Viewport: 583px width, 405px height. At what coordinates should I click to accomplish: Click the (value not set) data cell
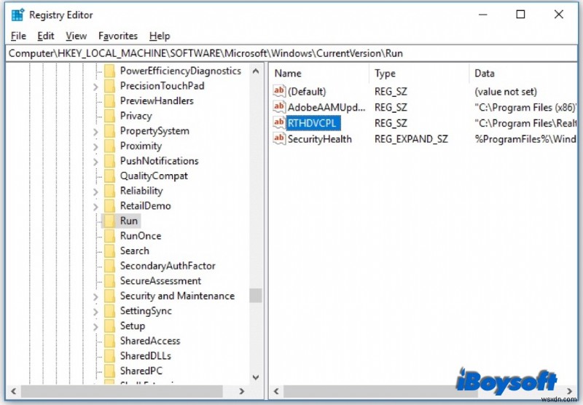pos(506,91)
